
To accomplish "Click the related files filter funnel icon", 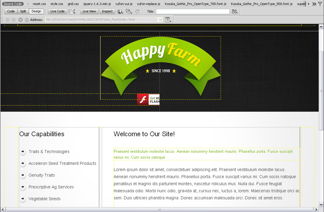I will (x=320, y=4).
